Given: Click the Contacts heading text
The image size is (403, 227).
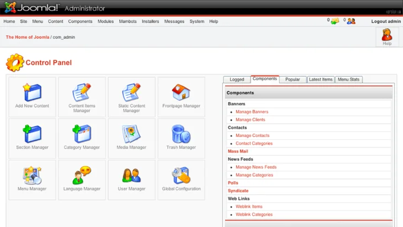Looking at the screenshot, I should click(x=237, y=128).
